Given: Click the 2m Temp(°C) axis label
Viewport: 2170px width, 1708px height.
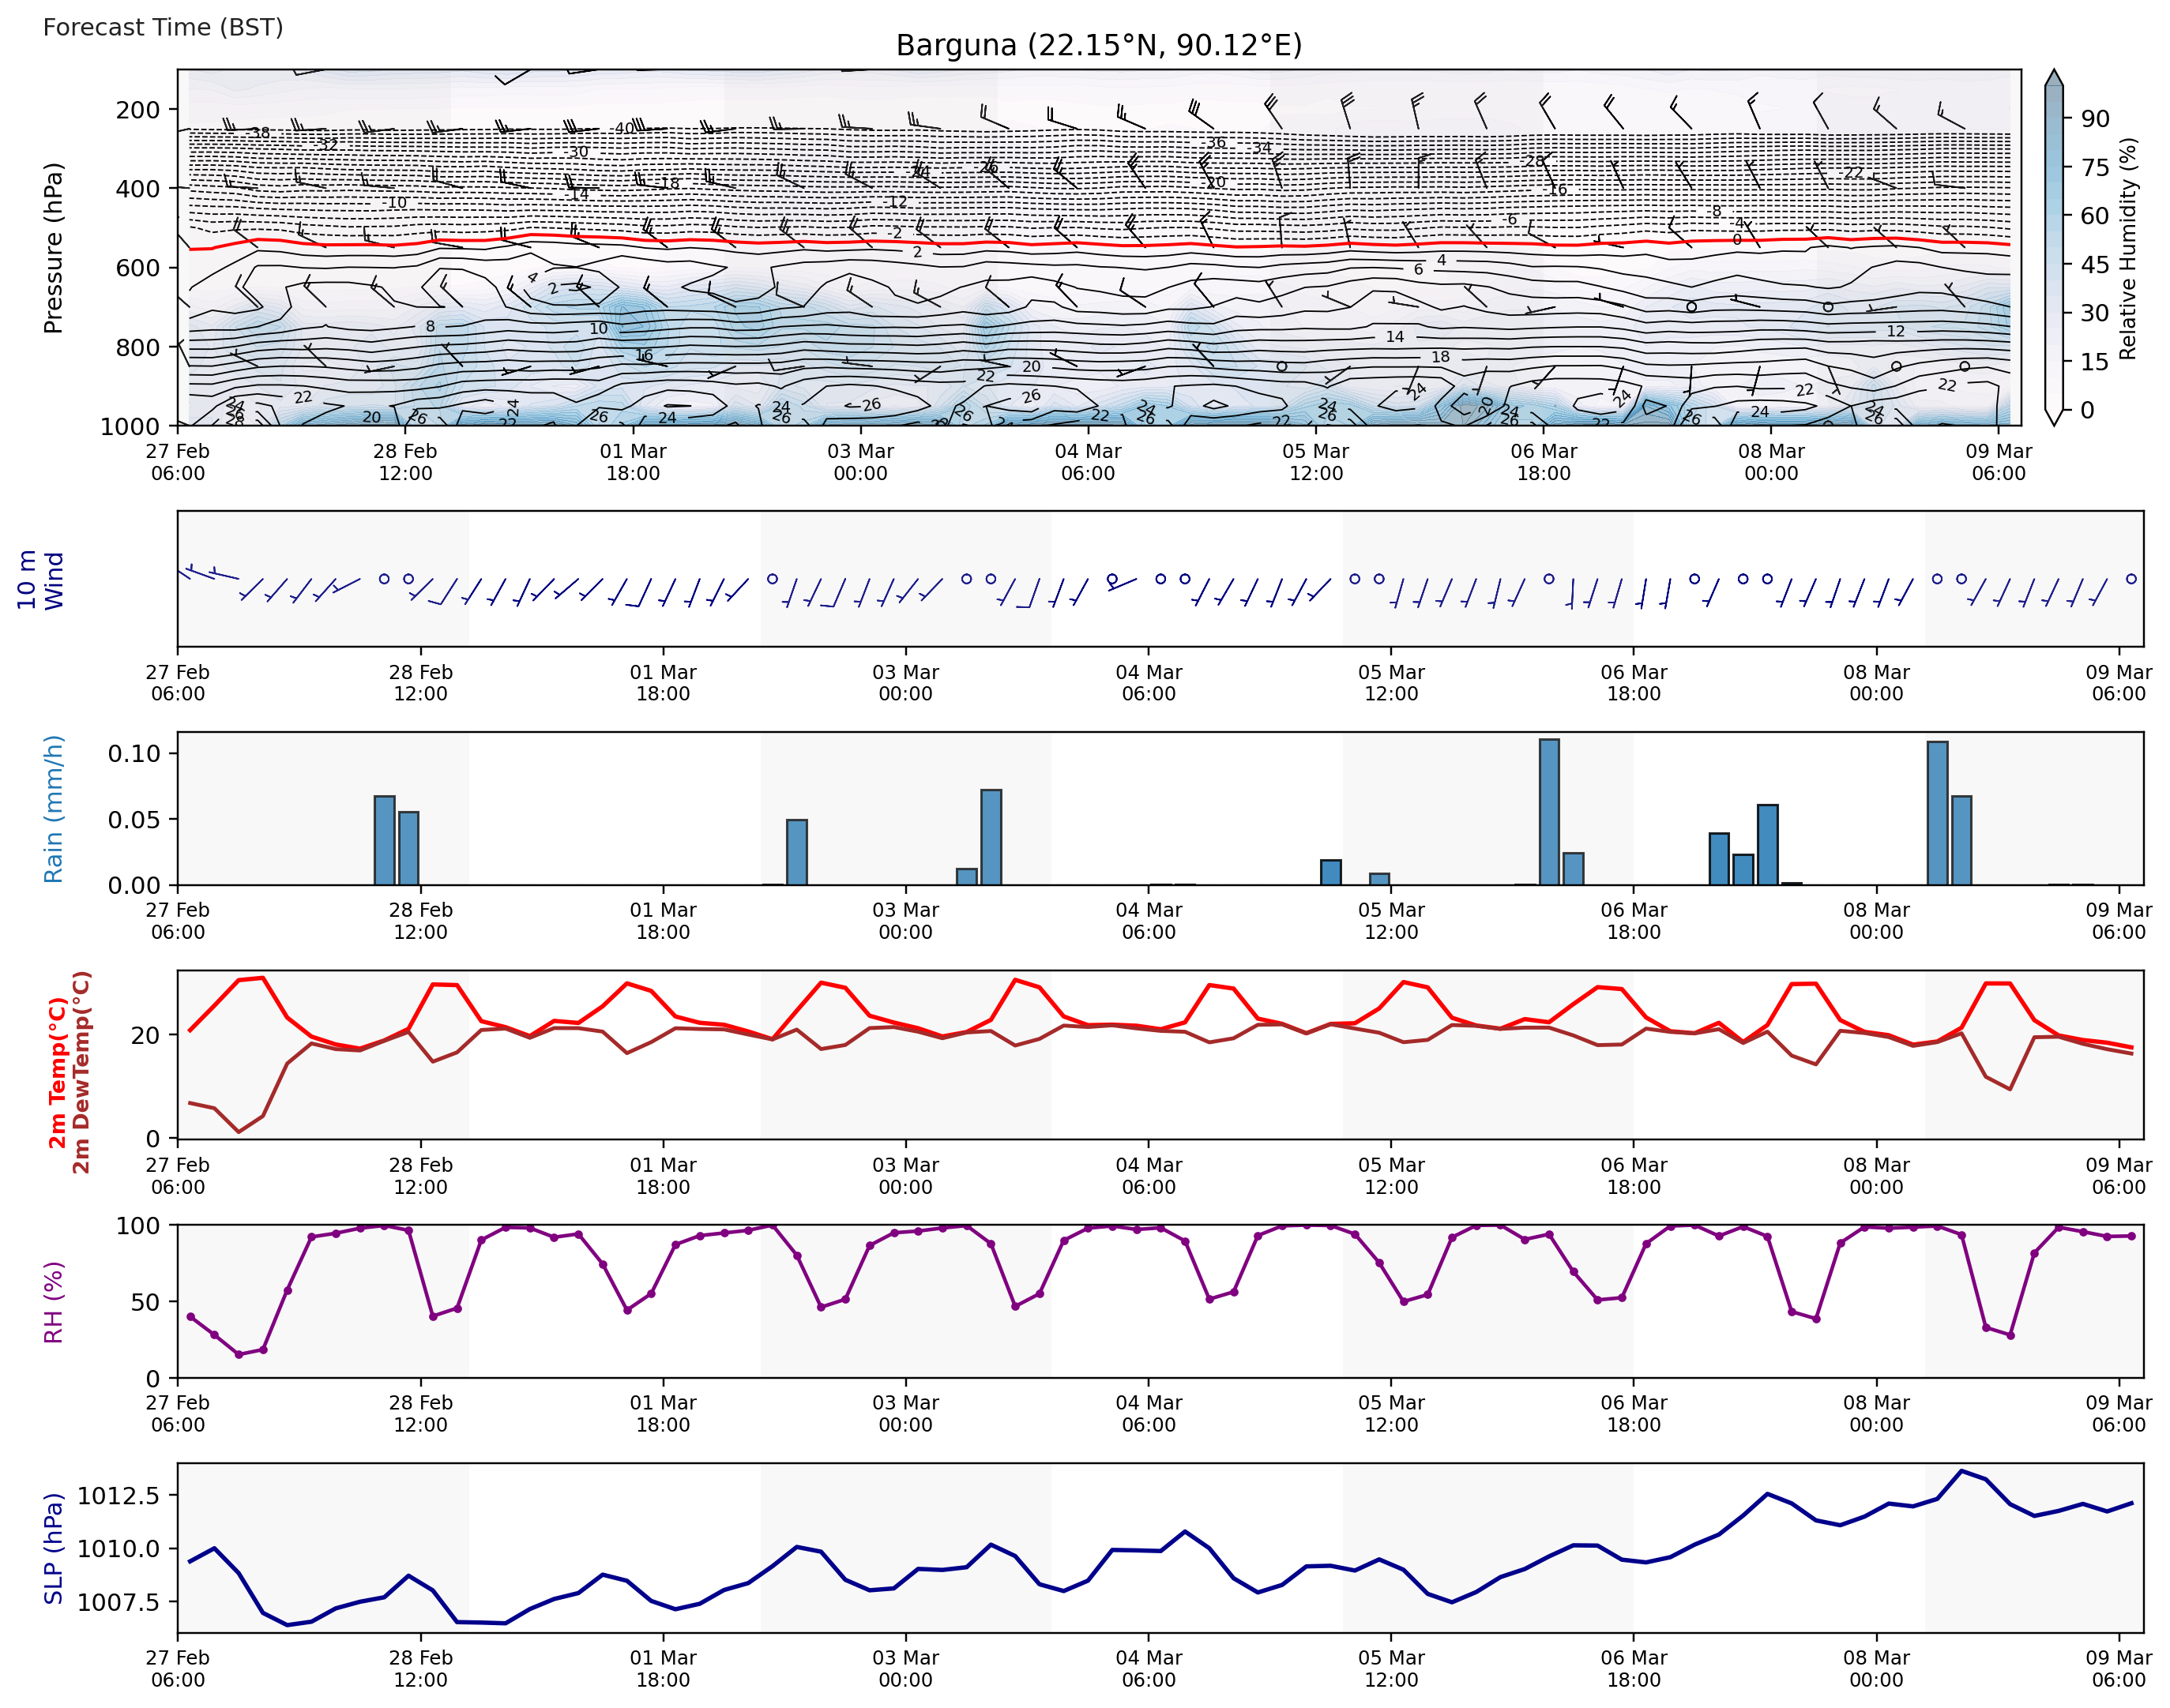Looking at the screenshot, I should coord(58,1072).
